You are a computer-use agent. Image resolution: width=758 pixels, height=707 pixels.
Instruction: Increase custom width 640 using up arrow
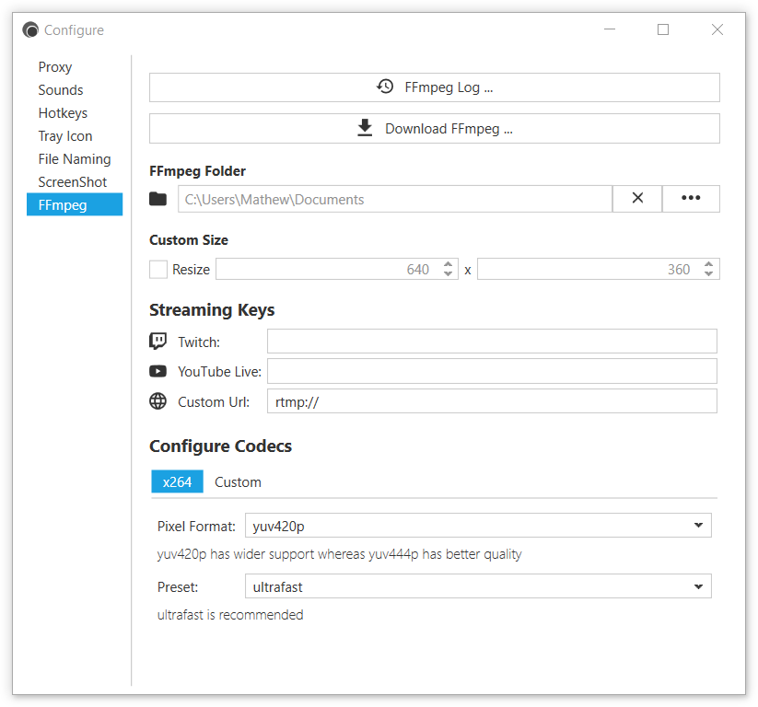click(x=449, y=264)
